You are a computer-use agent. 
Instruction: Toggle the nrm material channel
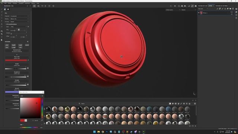(x=7, y=47)
